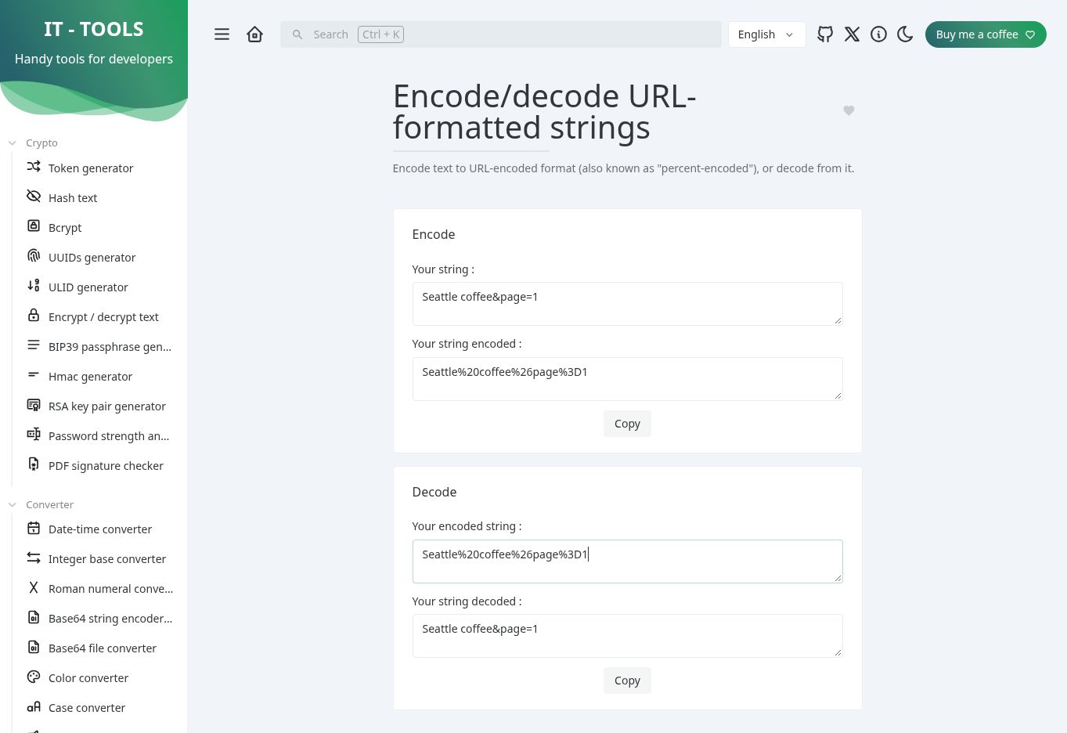Viewport: 1067px width, 733px height.
Task: Copy the encoded string
Action: (x=627, y=424)
